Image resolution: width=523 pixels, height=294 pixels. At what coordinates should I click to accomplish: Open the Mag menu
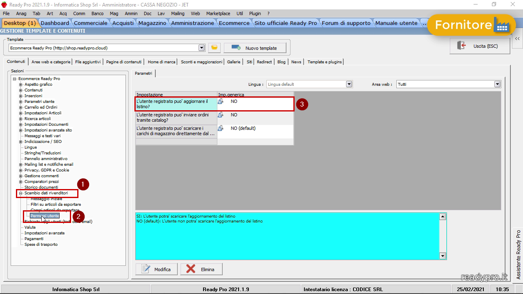coord(114,13)
